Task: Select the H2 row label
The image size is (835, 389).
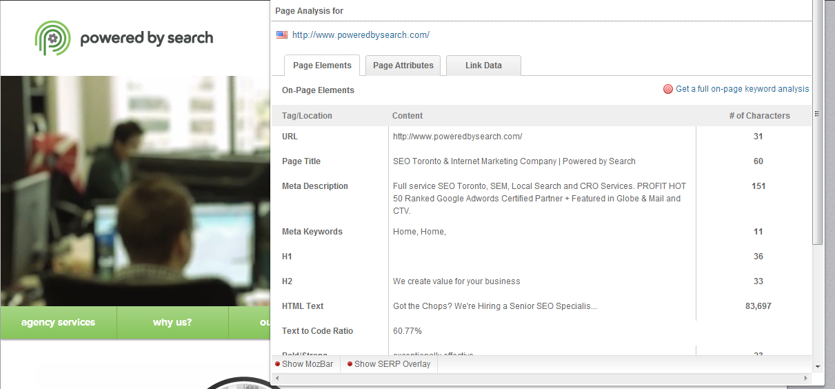Action: [x=287, y=281]
